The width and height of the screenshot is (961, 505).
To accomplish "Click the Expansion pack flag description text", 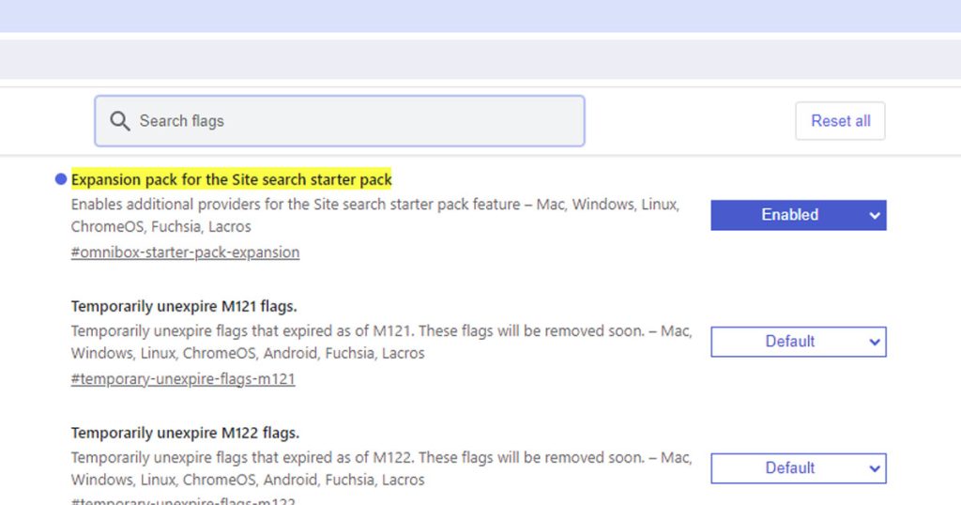I will pyautogui.click(x=374, y=215).
